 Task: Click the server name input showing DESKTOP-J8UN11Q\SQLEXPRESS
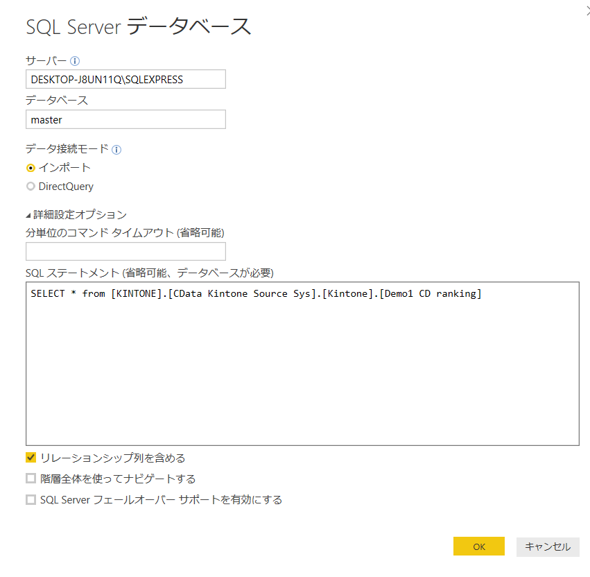click(125, 79)
